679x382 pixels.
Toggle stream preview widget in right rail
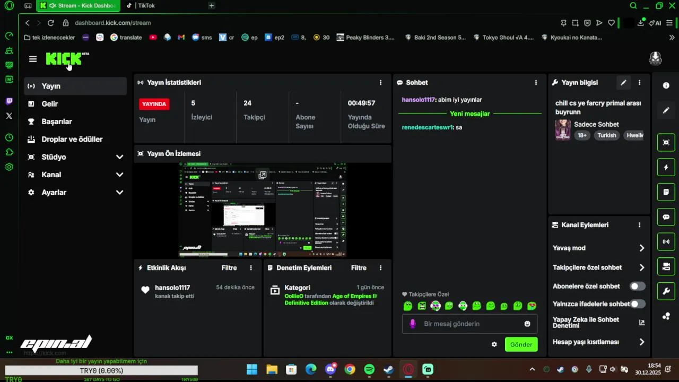tap(666, 142)
